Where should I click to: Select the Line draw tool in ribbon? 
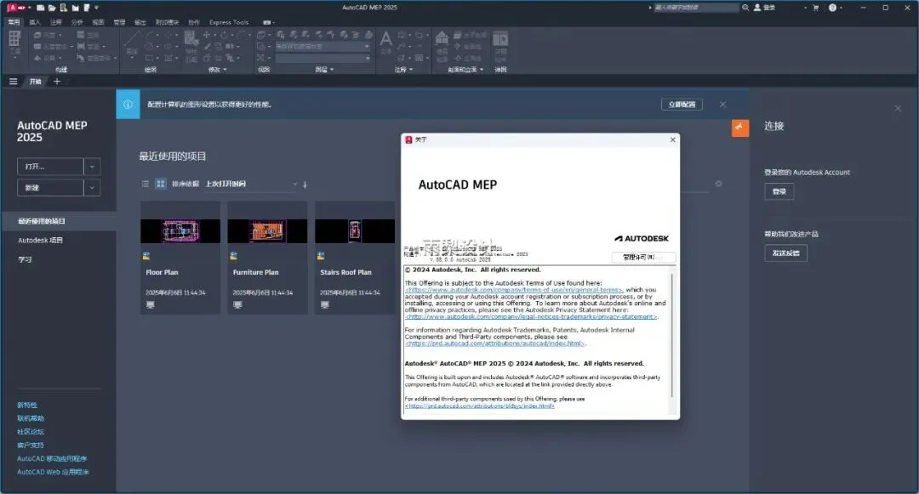[132, 41]
